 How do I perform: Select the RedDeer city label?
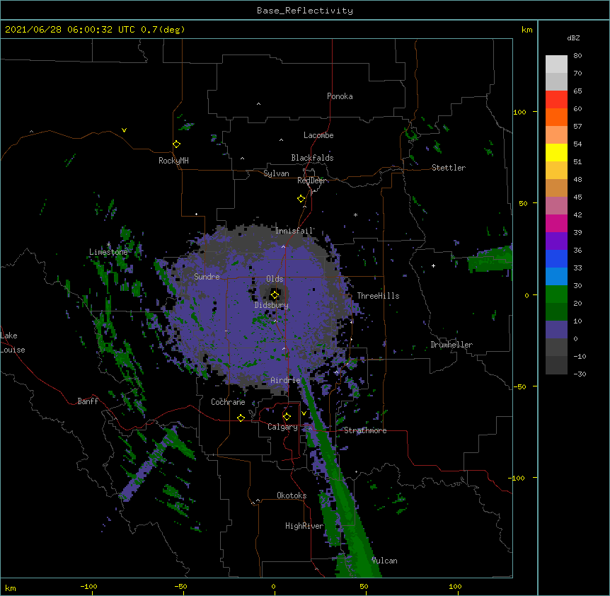[311, 180]
